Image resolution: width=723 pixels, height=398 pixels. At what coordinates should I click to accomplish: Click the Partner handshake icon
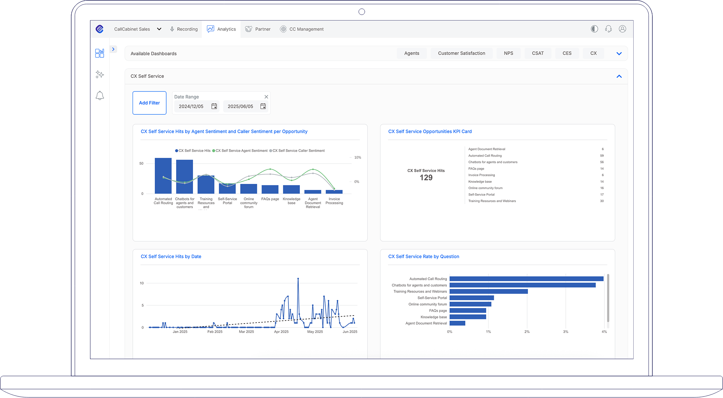248,29
